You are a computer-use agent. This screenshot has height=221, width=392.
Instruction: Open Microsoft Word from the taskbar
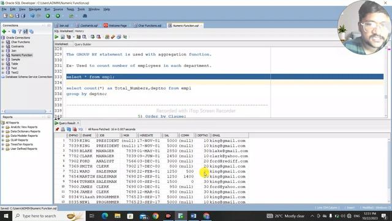[194, 215]
